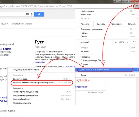139x117 pixels.
Task: Choose Выход menu item
Action: (x=107, y=75)
